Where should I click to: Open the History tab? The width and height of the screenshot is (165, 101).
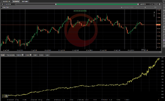pyautogui.click(x=35, y=55)
